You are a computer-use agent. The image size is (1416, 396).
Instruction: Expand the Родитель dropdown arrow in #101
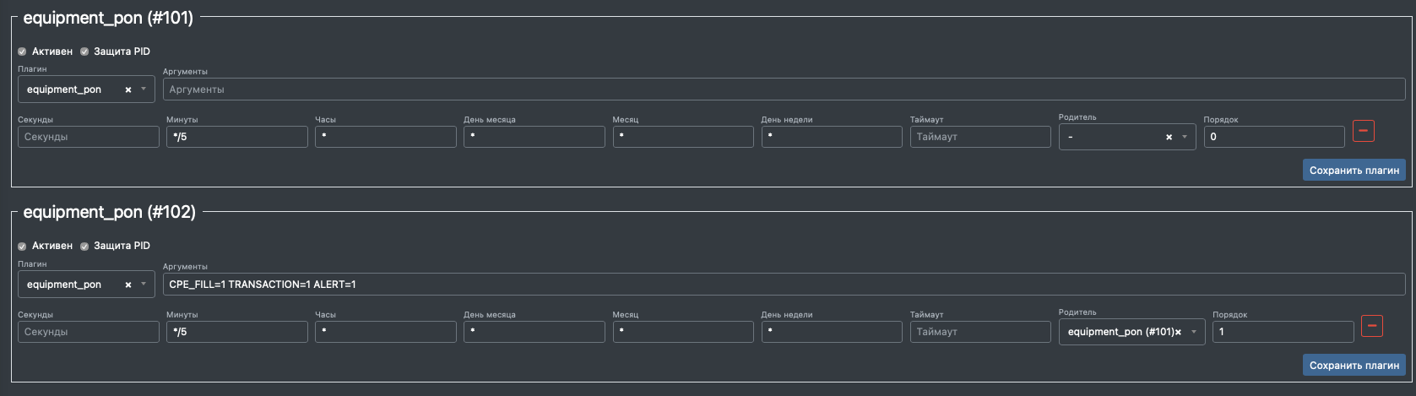1184,137
